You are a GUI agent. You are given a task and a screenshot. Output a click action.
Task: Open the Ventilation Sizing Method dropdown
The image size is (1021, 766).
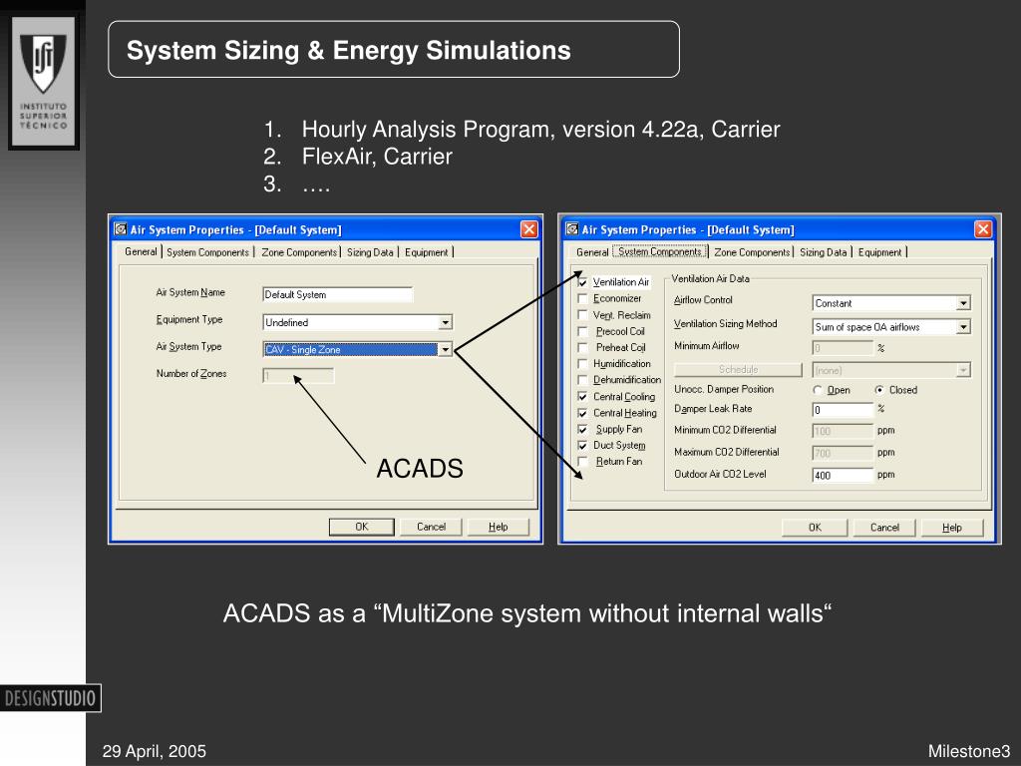tap(963, 327)
